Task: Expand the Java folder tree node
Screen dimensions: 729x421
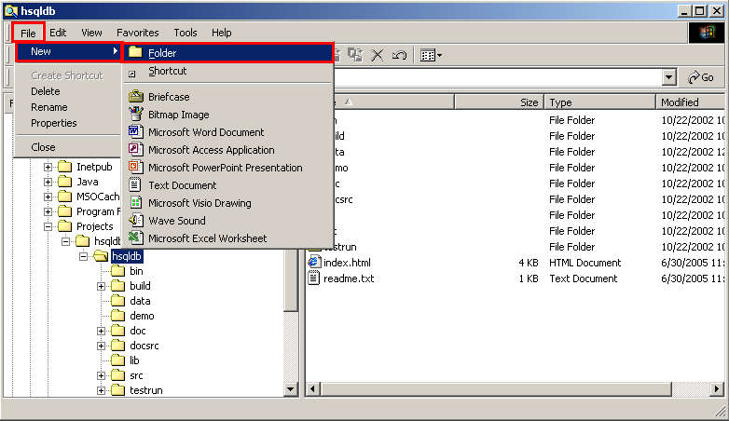Action: (x=48, y=182)
